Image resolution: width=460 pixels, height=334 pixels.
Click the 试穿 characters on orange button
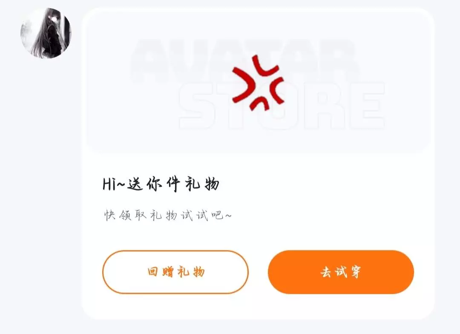click(348, 272)
